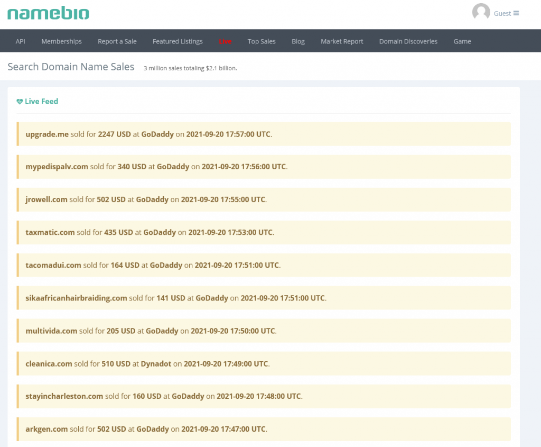The height and width of the screenshot is (447, 541).
Task: Open tacomadui.com domain link
Action: [x=53, y=265]
